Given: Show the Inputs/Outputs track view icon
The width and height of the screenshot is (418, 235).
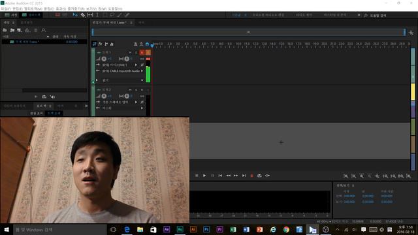Looking at the screenshot, I should click(x=94, y=44).
